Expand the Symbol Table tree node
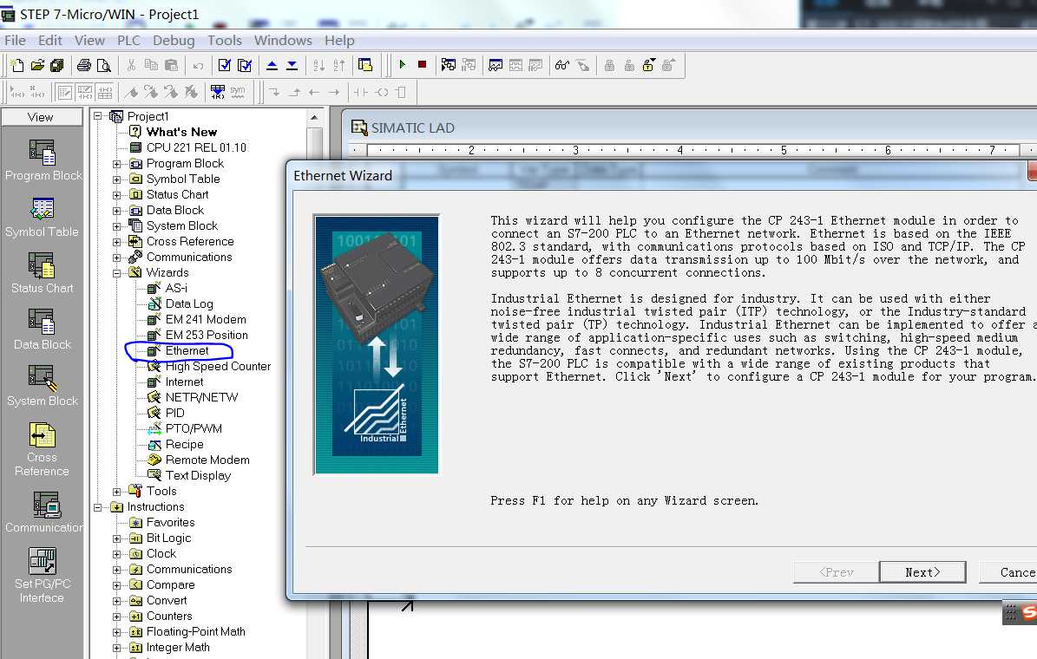The height and width of the screenshot is (659, 1037). point(116,179)
